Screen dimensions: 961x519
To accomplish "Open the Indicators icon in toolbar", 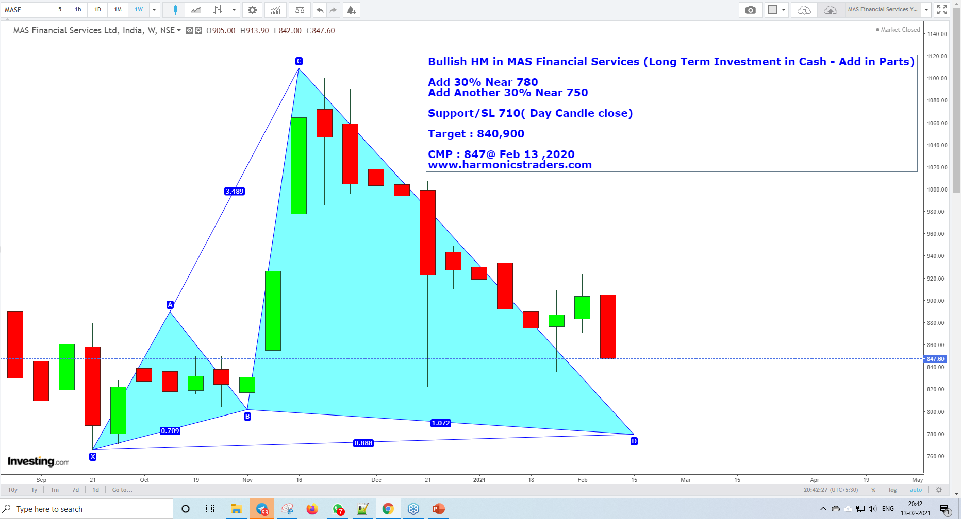I will (276, 10).
